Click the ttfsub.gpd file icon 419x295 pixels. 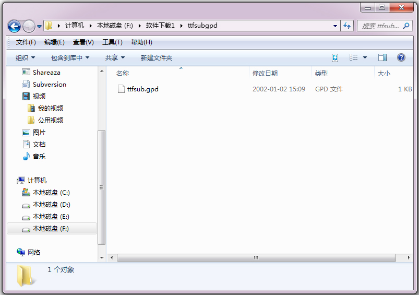coord(121,89)
